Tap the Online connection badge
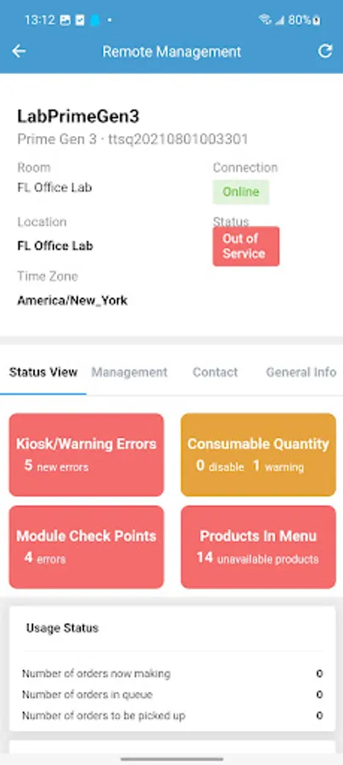The width and height of the screenshot is (343, 765). pos(240,192)
